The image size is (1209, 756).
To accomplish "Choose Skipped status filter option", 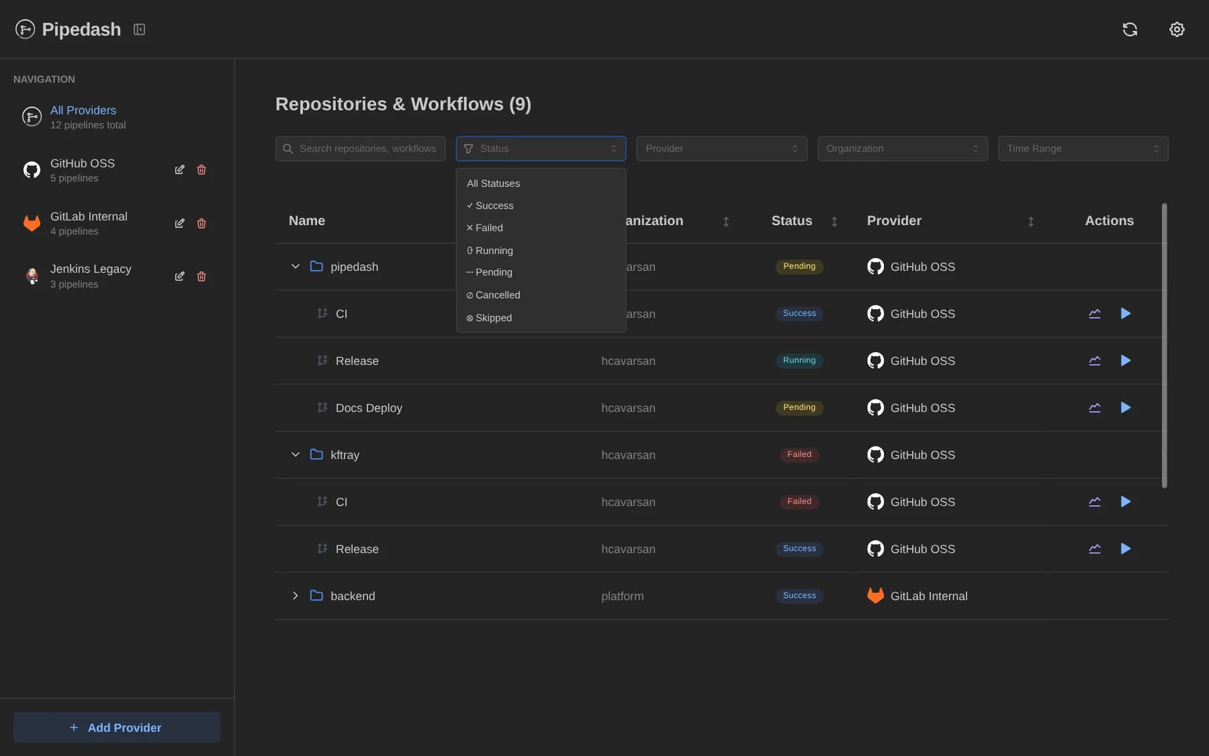I will (x=541, y=318).
